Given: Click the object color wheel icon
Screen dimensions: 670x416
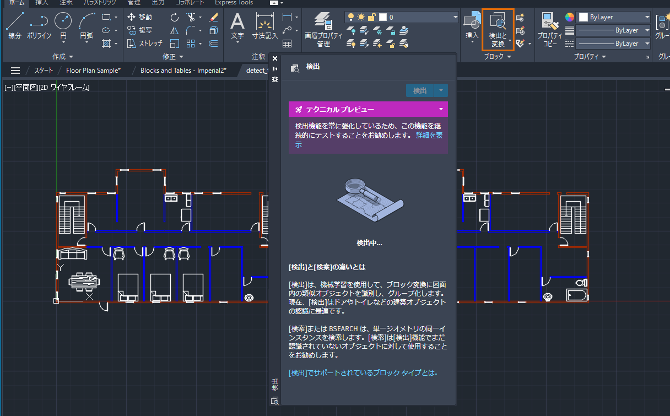Looking at the screenshot, I should point(570,17).
